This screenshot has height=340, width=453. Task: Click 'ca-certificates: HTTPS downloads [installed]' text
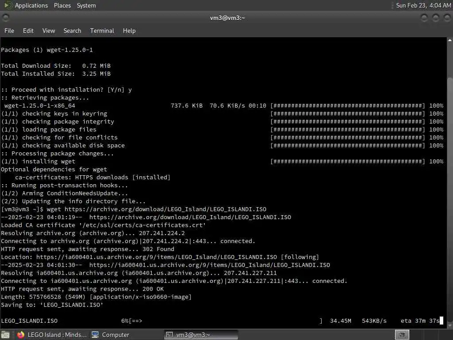click(93, 177)
